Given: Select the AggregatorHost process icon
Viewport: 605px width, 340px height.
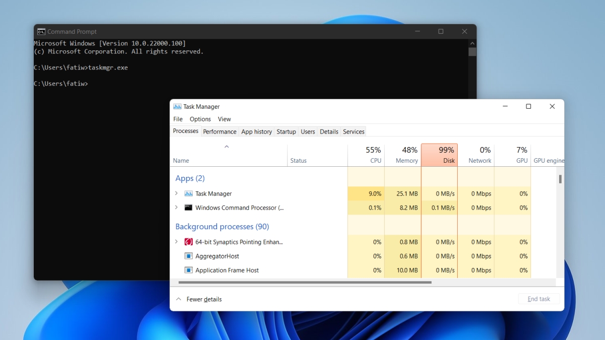Looking at the screenshot, I should pos(188,256).
